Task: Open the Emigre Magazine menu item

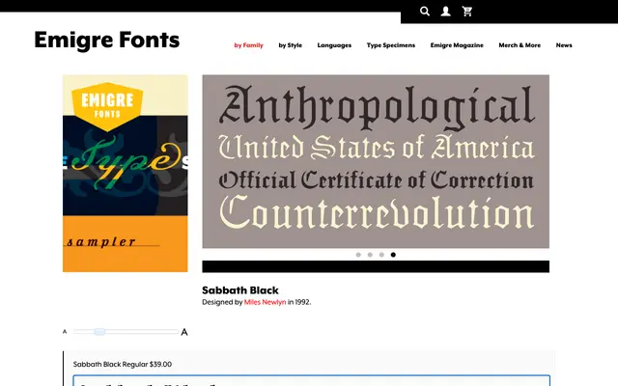Action: click(x=457, y=45)
